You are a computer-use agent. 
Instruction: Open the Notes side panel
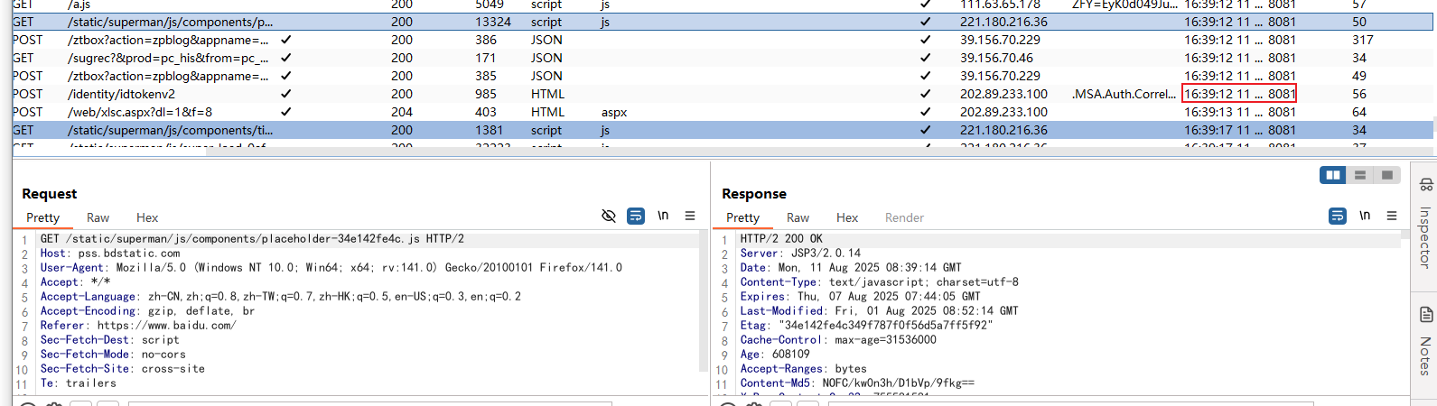coord(1424,342)
